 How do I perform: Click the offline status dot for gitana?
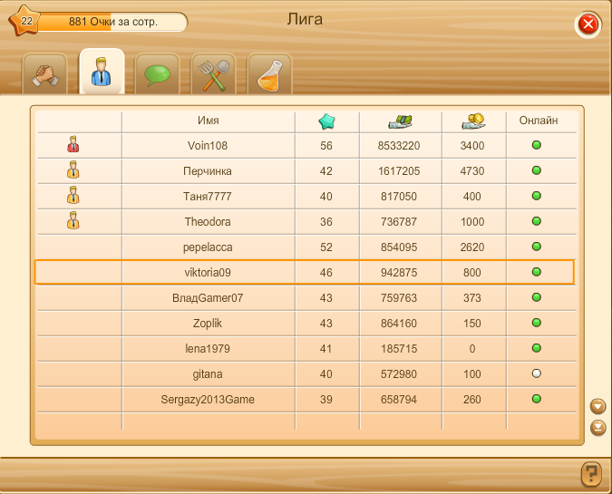click(x=537, y=373)
